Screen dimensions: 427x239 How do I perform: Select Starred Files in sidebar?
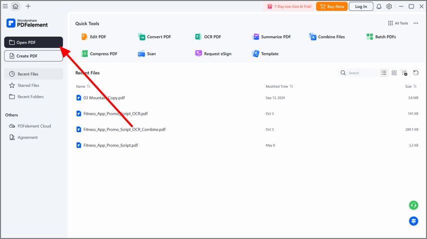click(33, 85)
